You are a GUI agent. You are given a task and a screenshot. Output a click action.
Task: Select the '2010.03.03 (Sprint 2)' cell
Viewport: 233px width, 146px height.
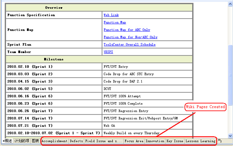click(x=54, y=74)
